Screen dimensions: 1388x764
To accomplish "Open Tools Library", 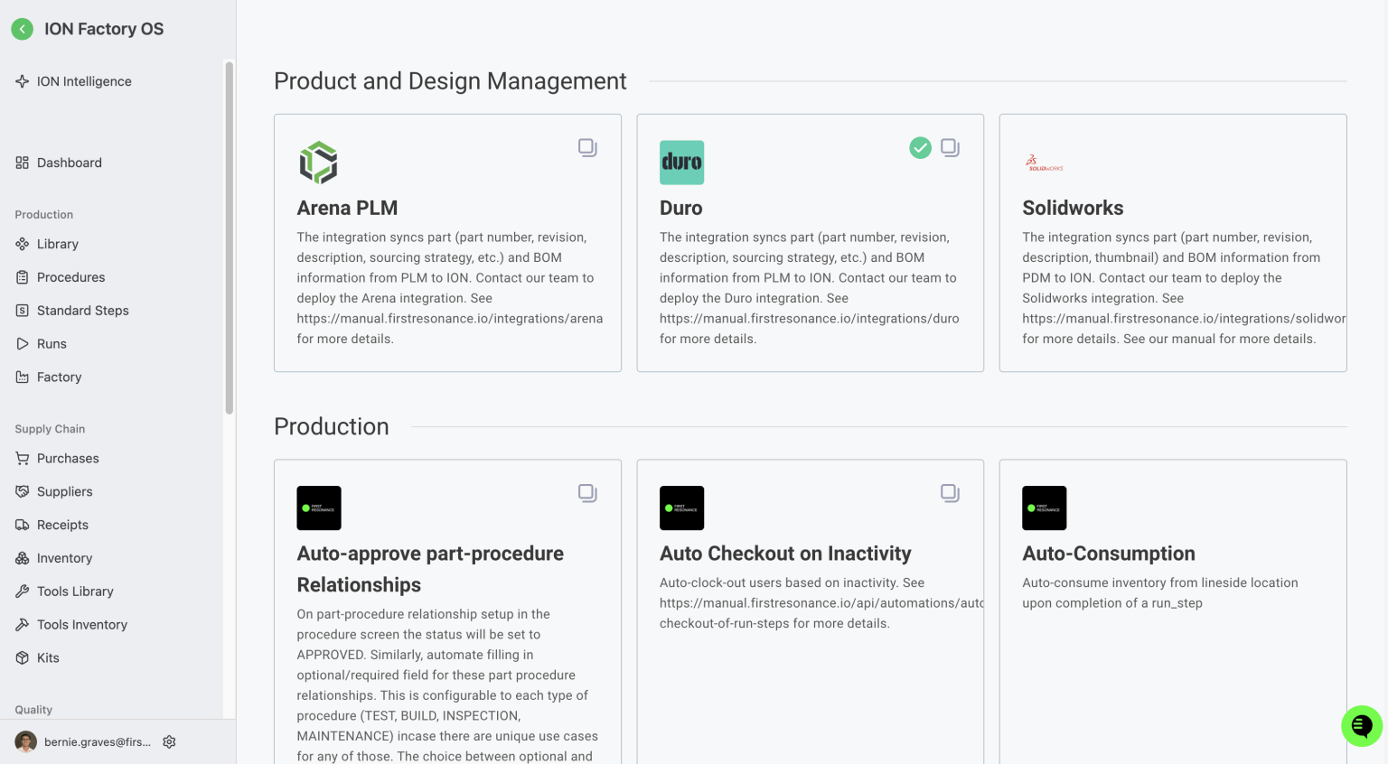I will 75,592.
